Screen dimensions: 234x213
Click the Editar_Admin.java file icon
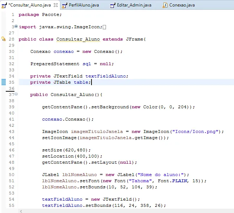112,5
